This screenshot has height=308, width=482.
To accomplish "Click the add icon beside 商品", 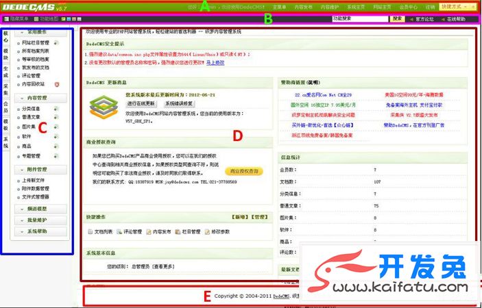I will point(56,146).
